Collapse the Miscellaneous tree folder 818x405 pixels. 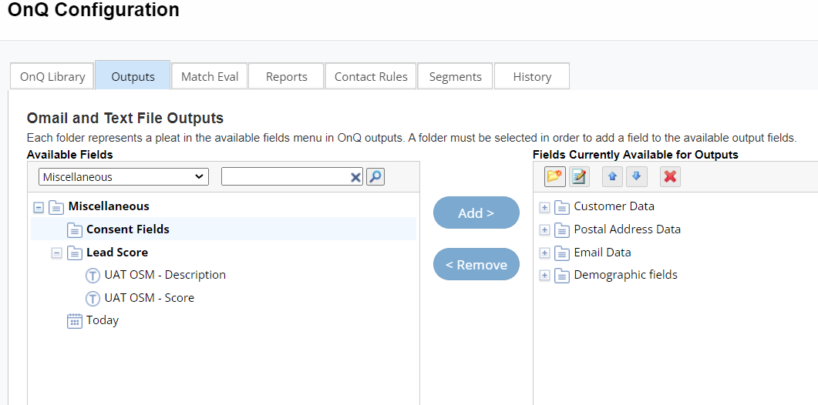pos(39,207)
